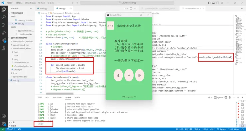Open the Go (G) menu
Image resolution: width=246 pixels, height=131 pixels.
[51, 3]
